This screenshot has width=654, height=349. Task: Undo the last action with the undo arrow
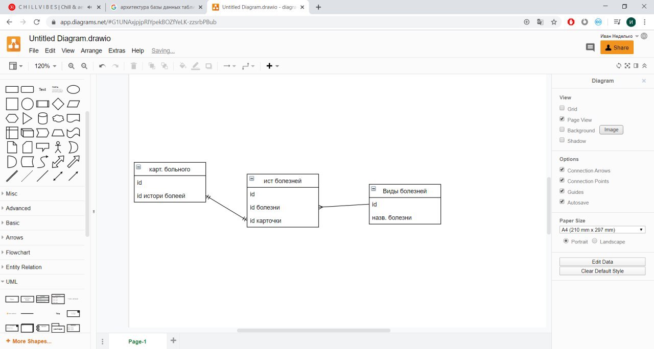click(x=102, y=66)
